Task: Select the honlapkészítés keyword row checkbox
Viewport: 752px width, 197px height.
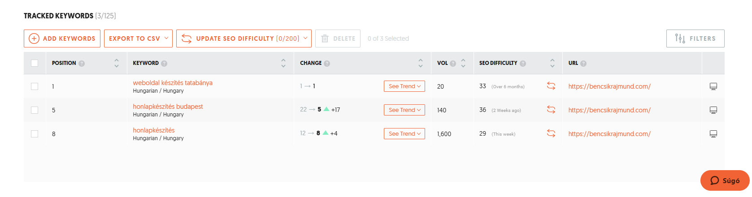Action: tap(35, 134)
